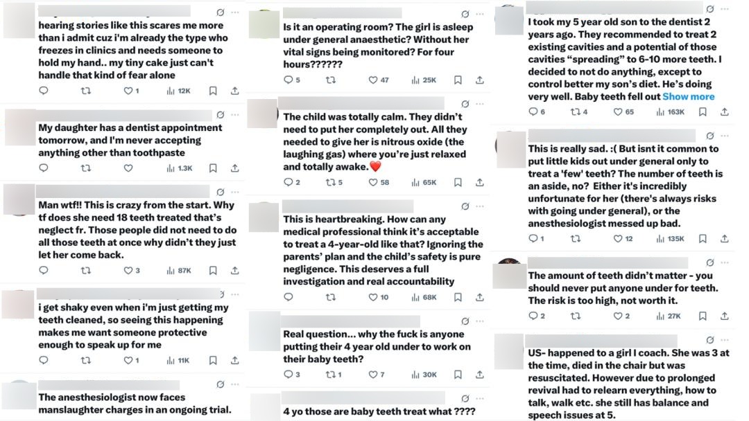
Task: Reply to the 'Is it an operating room?' tweet
Action: (289, 80)
